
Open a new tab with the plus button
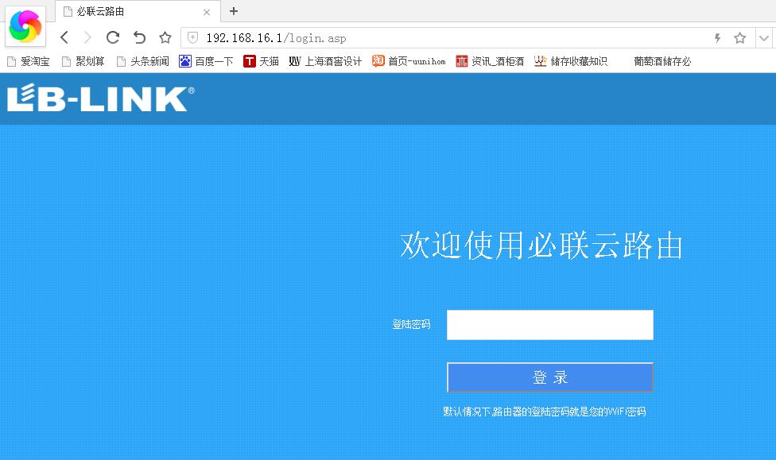tap(232, 11)
